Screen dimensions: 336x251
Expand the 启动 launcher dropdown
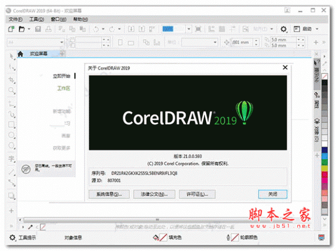(317, 29)
